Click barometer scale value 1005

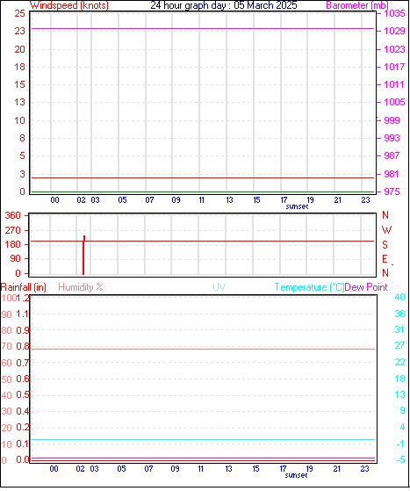[x=394, y=102]
